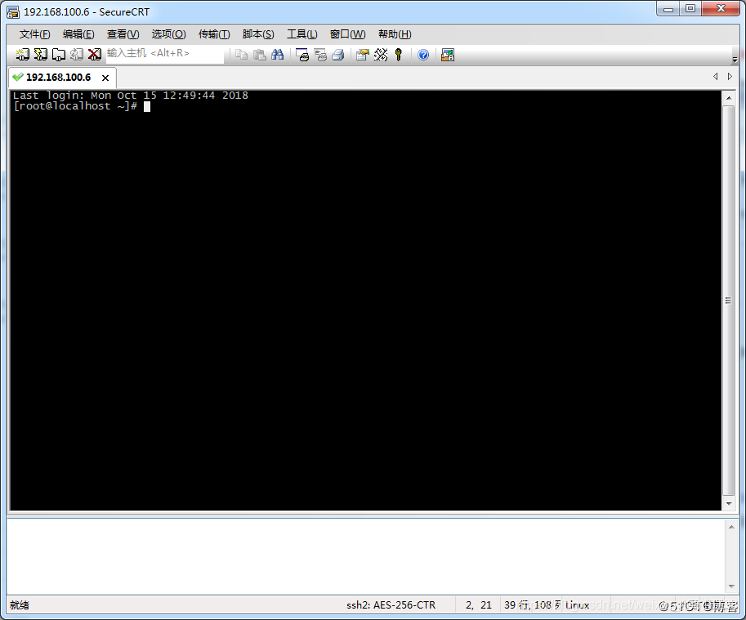Click the terminal vertical scrollbar thumb
This screenshot has width=746, height=620.
pos(728,301)
